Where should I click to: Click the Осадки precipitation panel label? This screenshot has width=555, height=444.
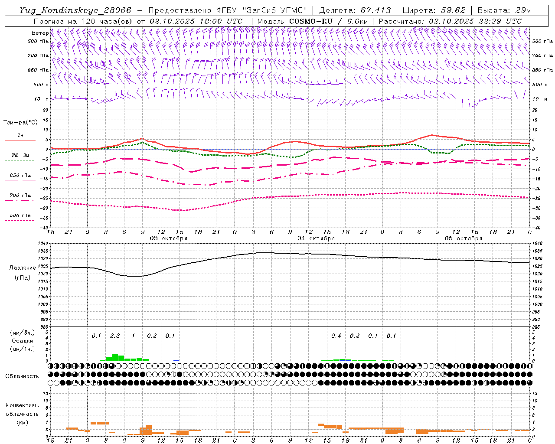pyautogui.click(x=23, y=341)
